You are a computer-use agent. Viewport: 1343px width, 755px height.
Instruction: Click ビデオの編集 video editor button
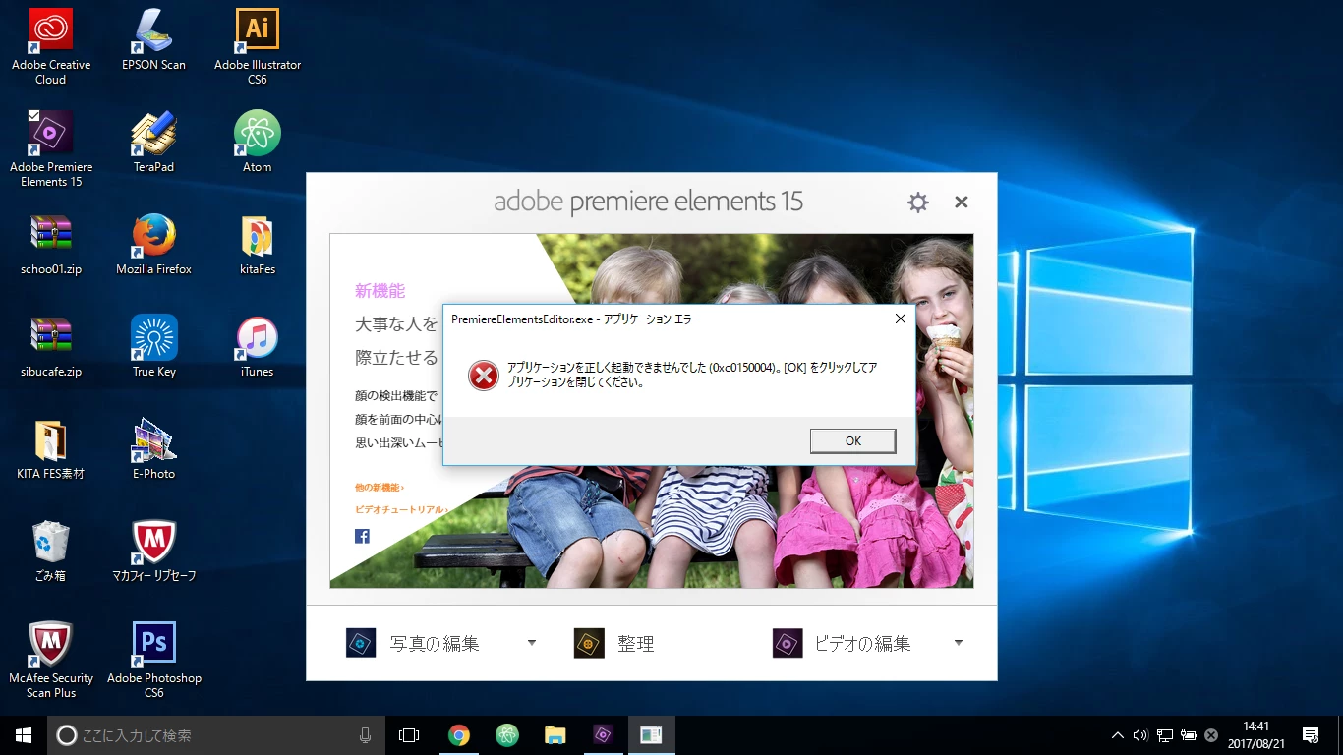tap(842, 644)
